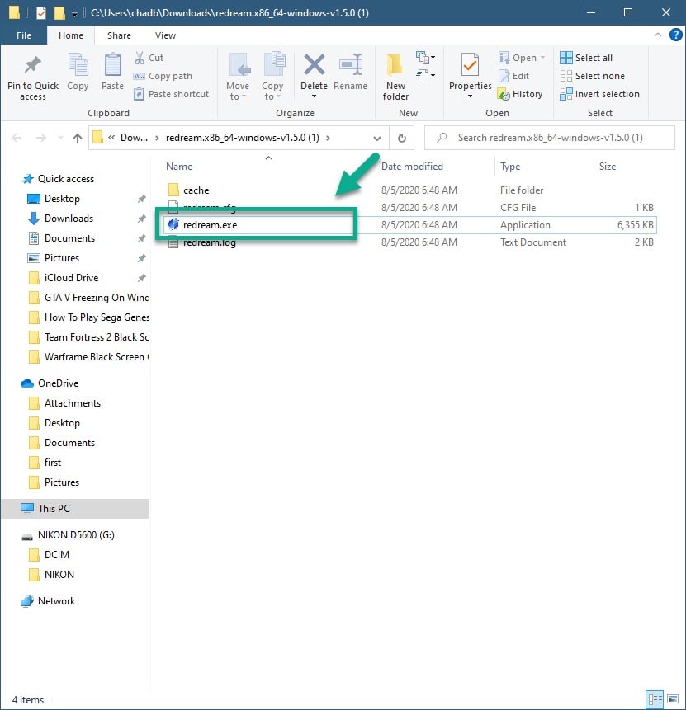Expand address bar history dropdown

coord(376,138)
